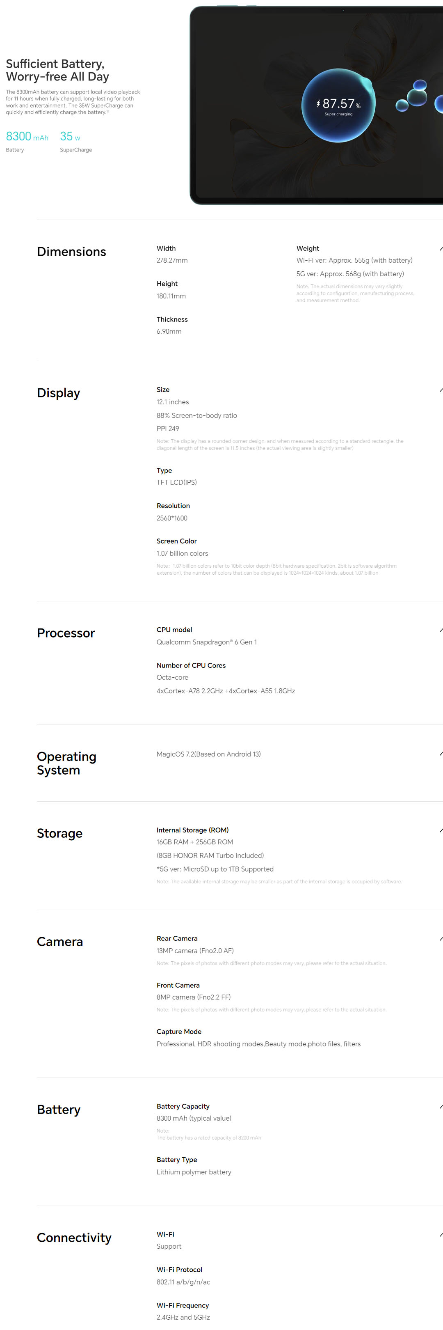Screen dimensions: 443x1330
Task: Click the Processor section heading
Action: coord(66,633)
